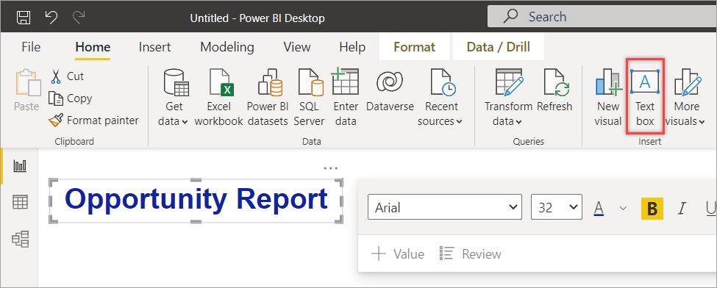Open the View ribbon tab
This screenshot has width=717, height=288.
[297, 47]
